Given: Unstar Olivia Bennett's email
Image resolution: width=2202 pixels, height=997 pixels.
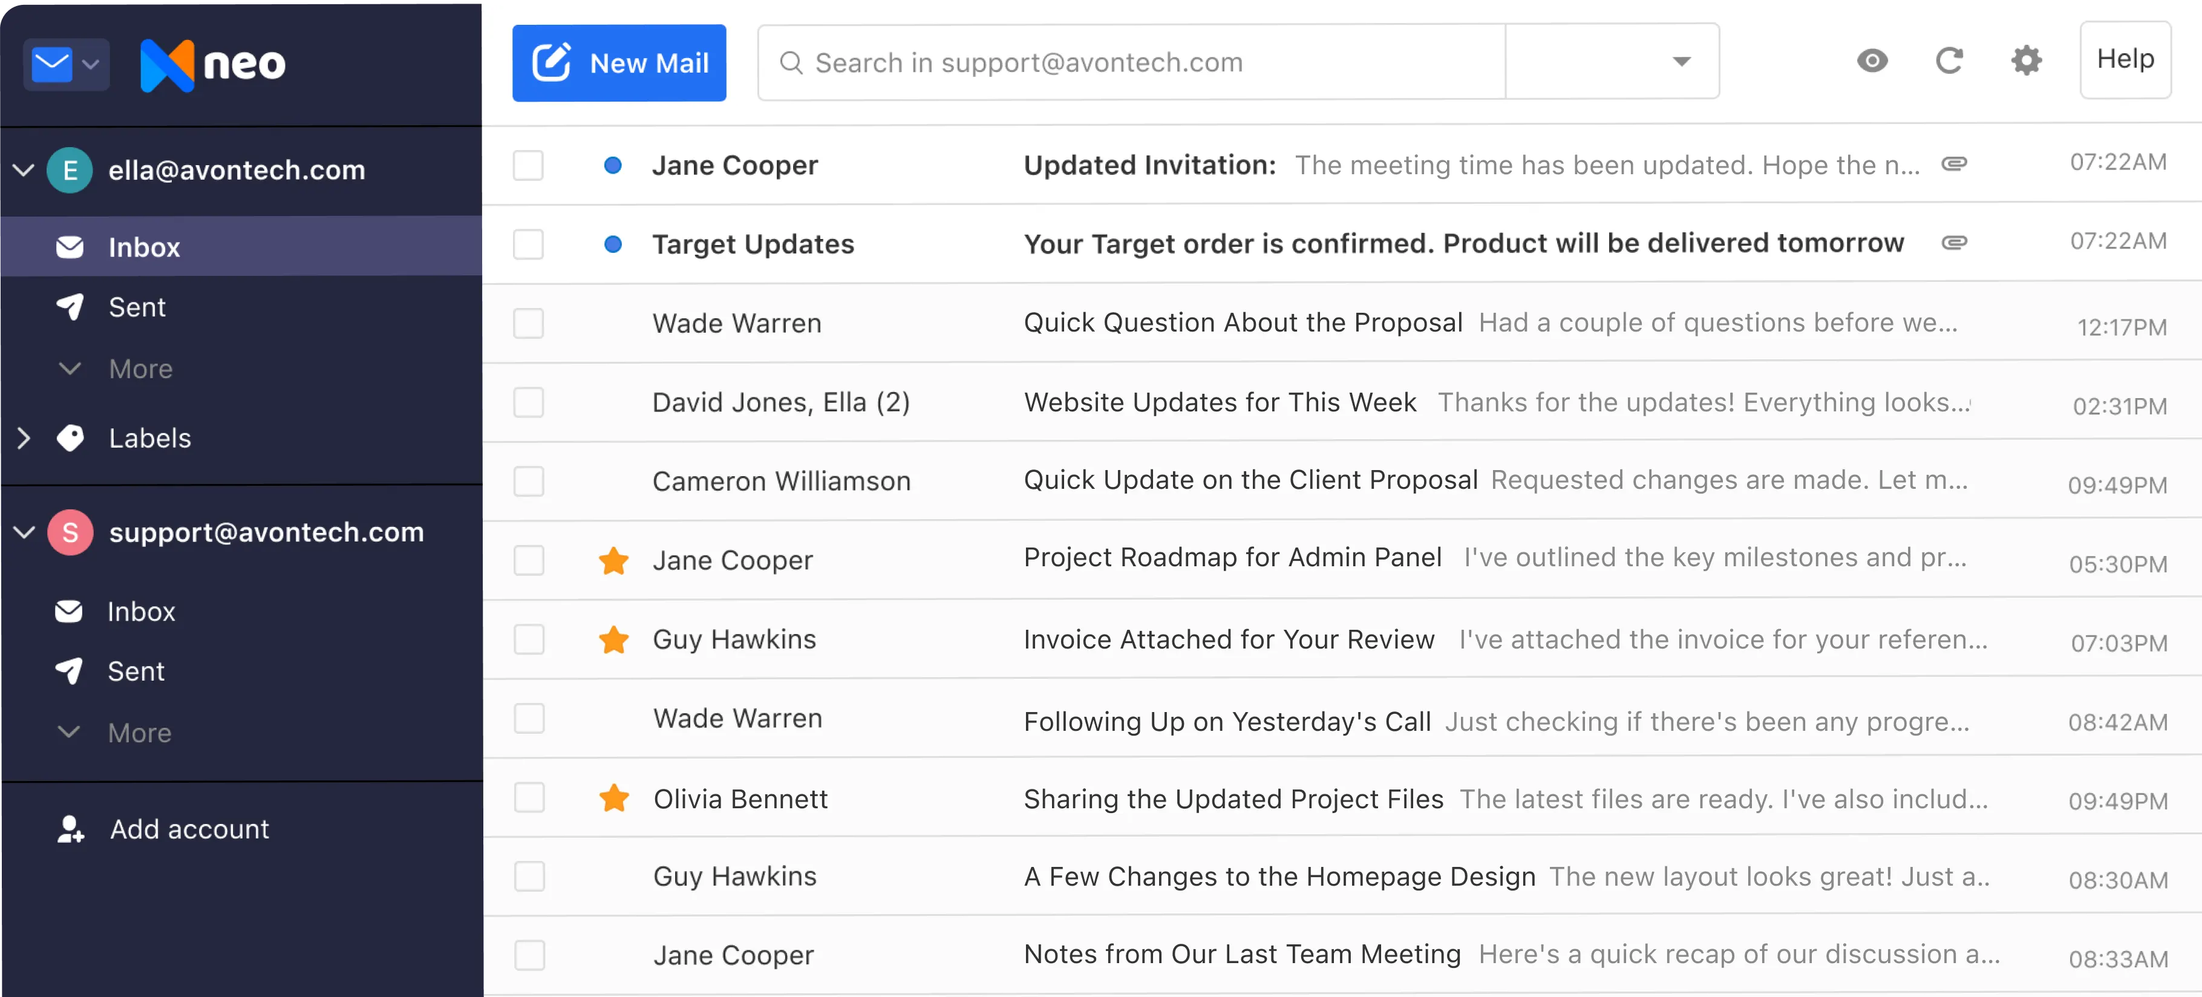Looking at the screenshot, I should tap(614, 798).
